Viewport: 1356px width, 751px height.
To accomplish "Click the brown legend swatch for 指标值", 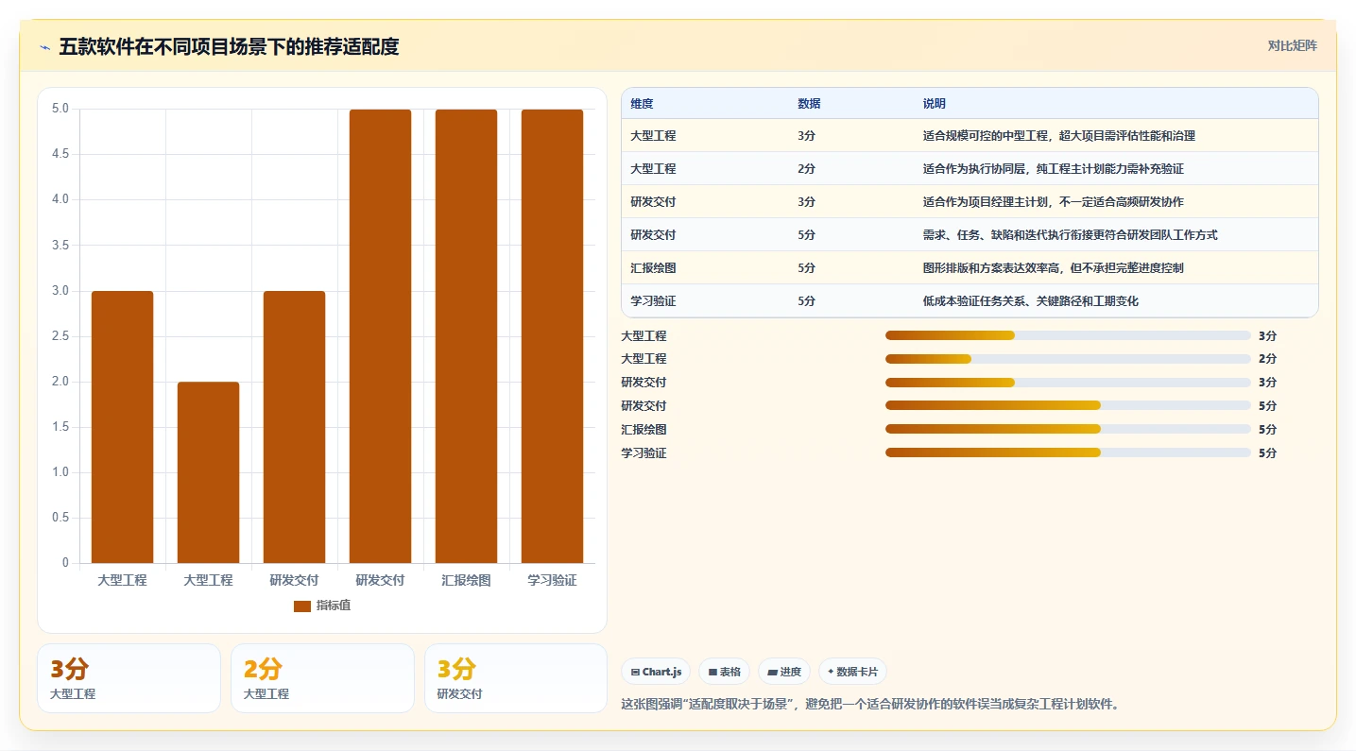I will tap(302, 606).
